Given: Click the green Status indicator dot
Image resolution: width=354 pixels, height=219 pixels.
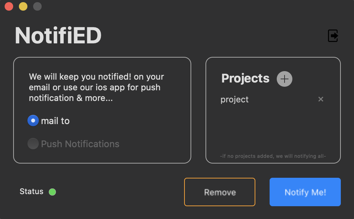Looking at the screenshot, I should (52, 192).
